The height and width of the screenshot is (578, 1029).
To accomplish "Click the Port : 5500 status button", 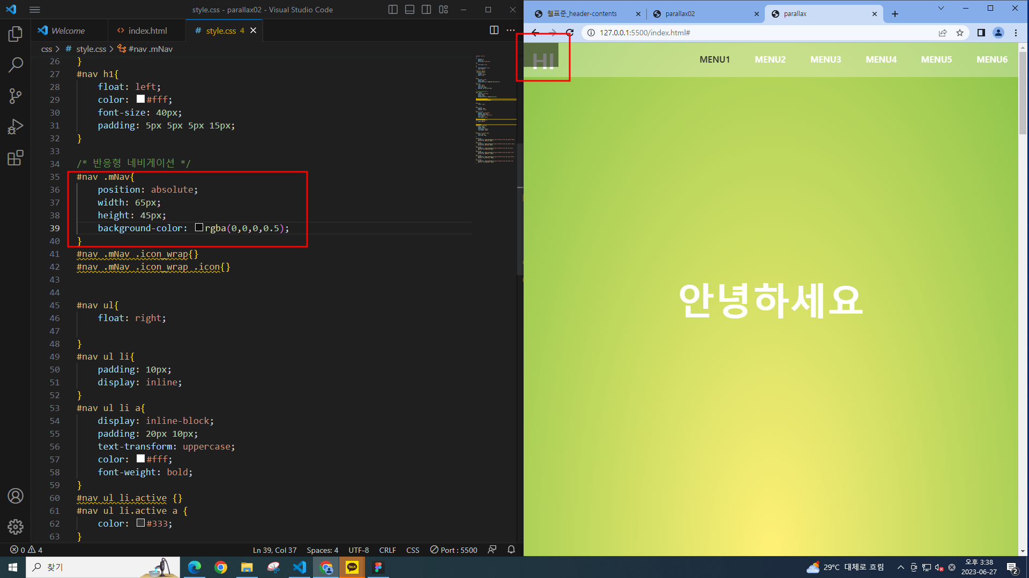I will click(453, 550).
